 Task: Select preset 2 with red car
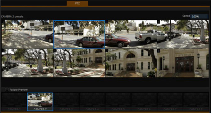79,34
